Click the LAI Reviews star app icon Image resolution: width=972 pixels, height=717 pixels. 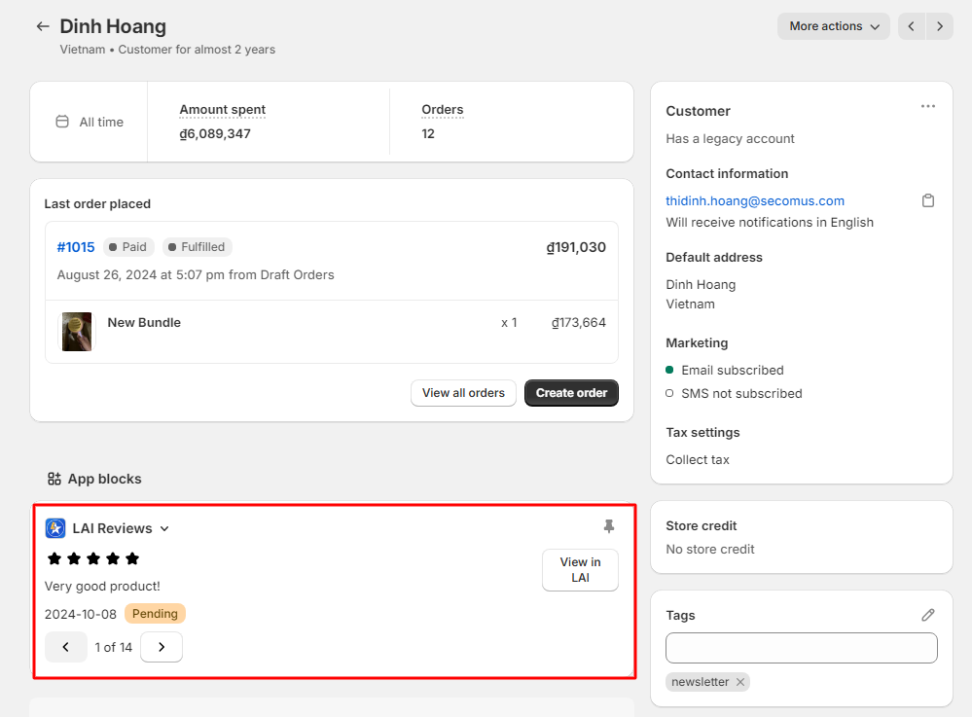55,528
